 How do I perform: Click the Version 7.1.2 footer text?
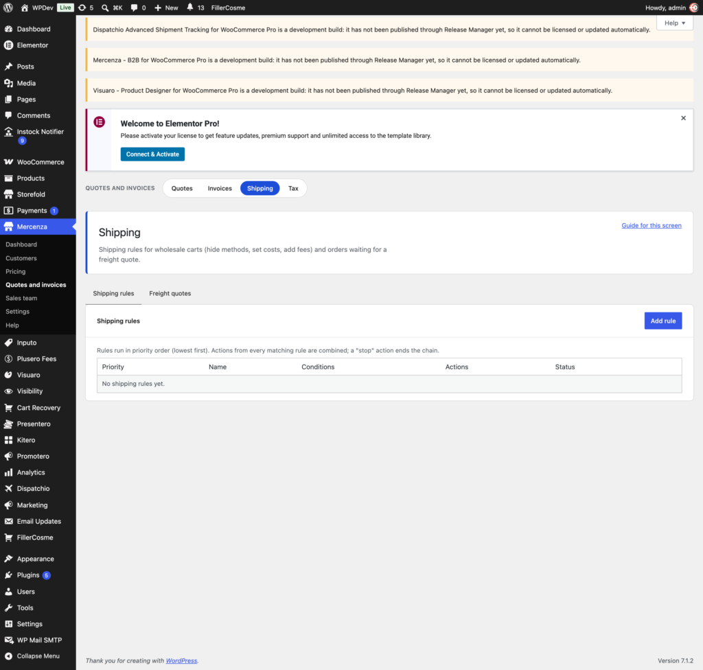(x=676, y=660)
